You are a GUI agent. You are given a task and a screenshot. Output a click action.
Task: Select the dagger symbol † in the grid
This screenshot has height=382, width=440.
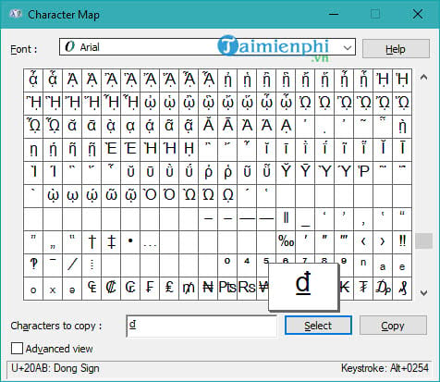[92, 242]
